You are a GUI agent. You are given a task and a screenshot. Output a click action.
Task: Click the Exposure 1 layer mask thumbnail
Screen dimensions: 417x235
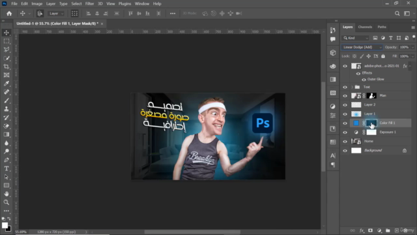tap(371, 132)
